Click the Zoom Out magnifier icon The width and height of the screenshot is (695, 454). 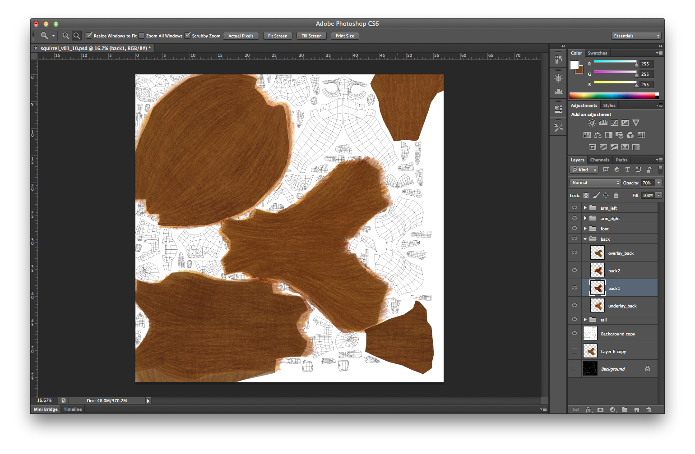point(77,36)
